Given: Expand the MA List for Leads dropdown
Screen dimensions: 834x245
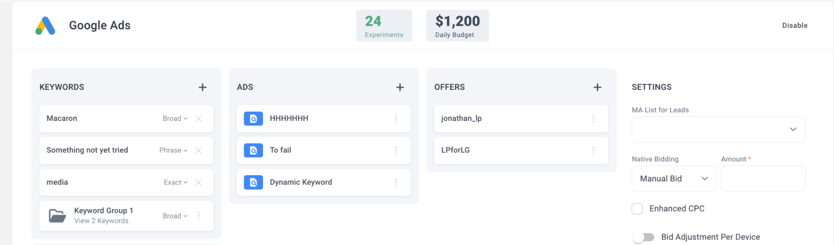Looking at the screenshot, I should pyautogui.click(x=719, y=129).
